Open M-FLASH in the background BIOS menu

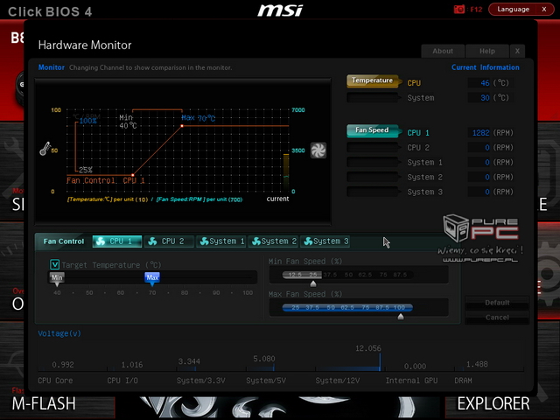click(44, 404)
